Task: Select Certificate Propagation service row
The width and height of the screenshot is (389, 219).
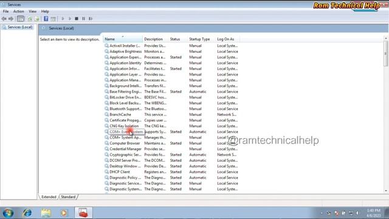Action: [171, 120]
